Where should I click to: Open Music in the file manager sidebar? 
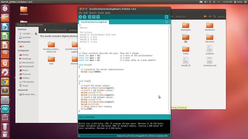tap(24, 70)
